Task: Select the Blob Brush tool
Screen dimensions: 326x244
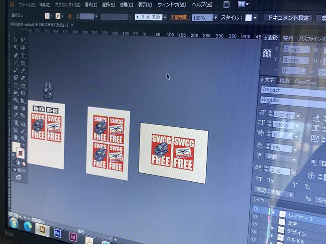Action: point(16,78)
